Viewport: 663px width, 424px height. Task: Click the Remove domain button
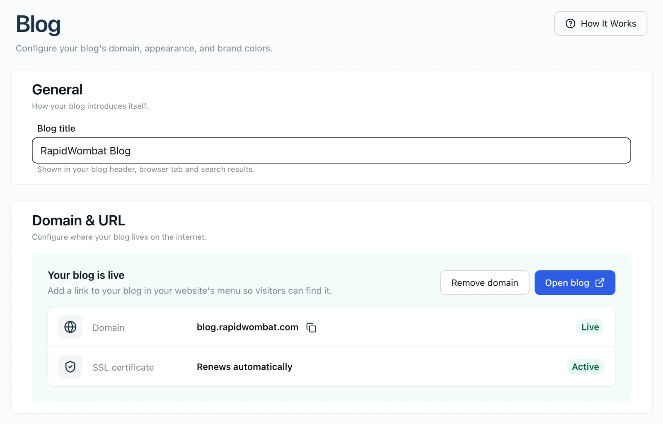[484, 283]
